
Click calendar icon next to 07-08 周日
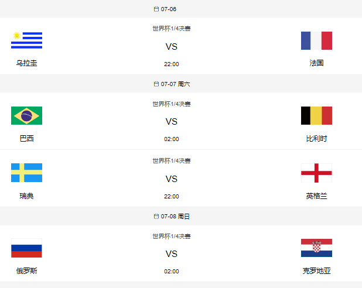click(x=156, y=217)
